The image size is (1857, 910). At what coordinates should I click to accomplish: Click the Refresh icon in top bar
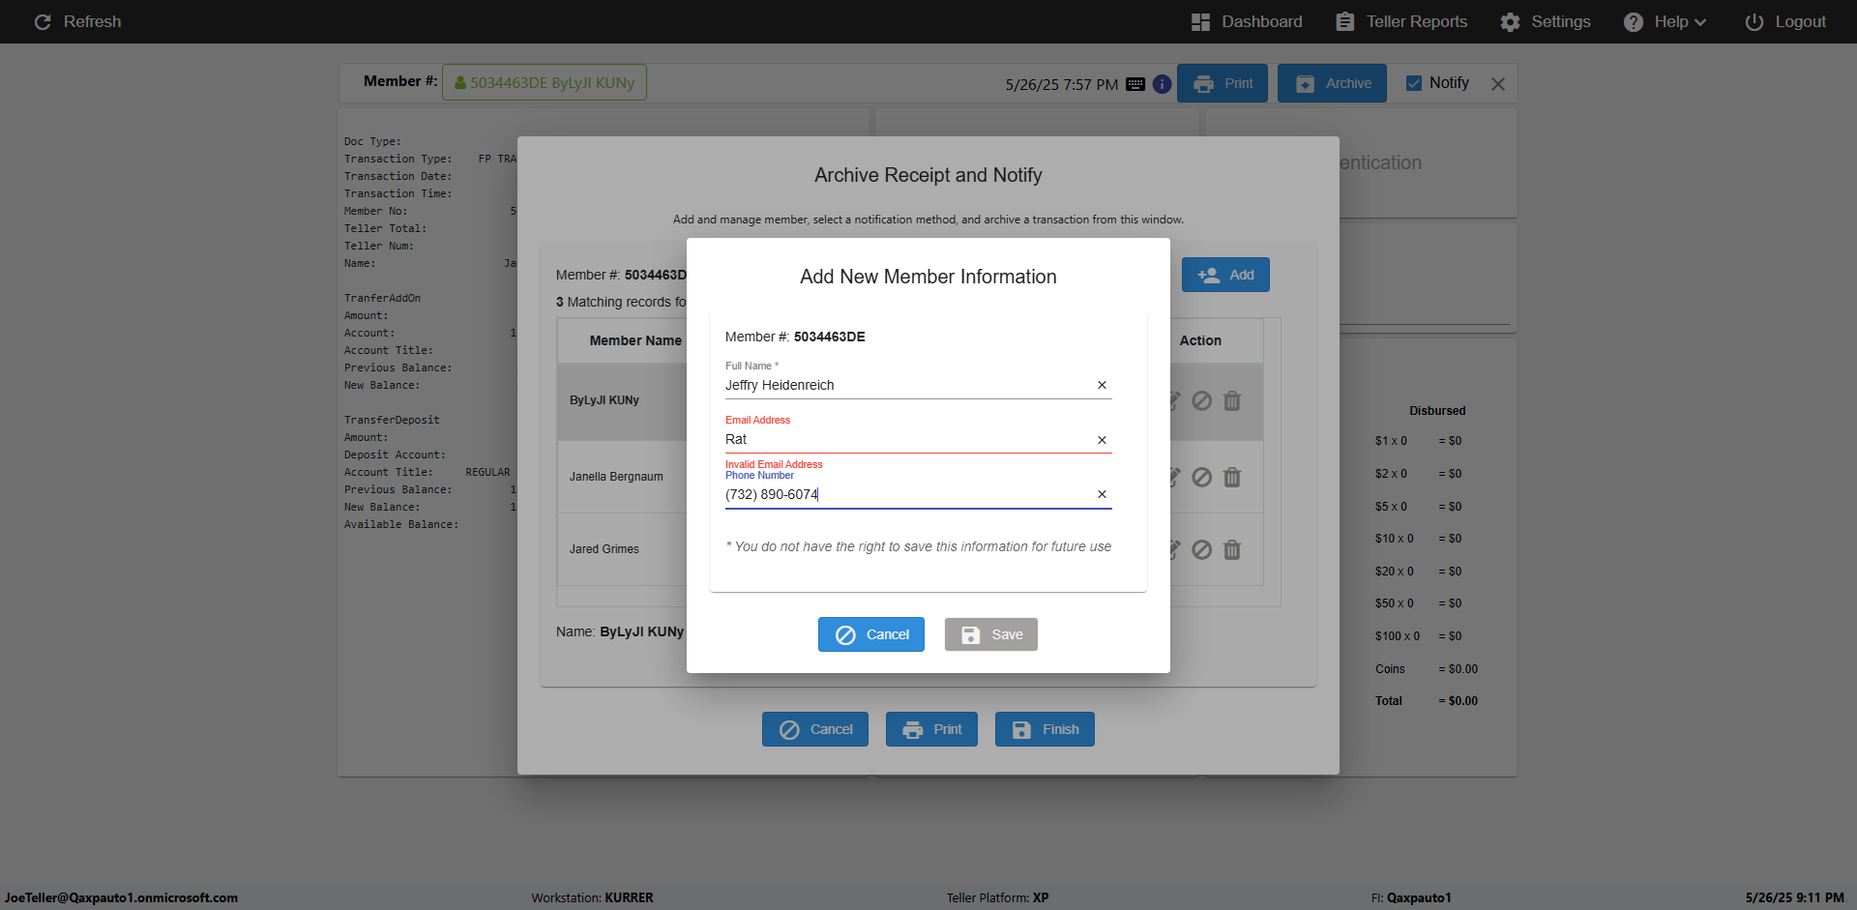(43, 21)
